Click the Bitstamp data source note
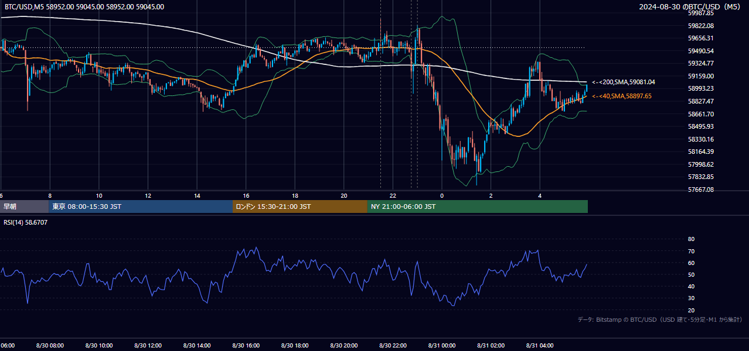The height and width of the screenshot is (351, 749). [660, 320]
